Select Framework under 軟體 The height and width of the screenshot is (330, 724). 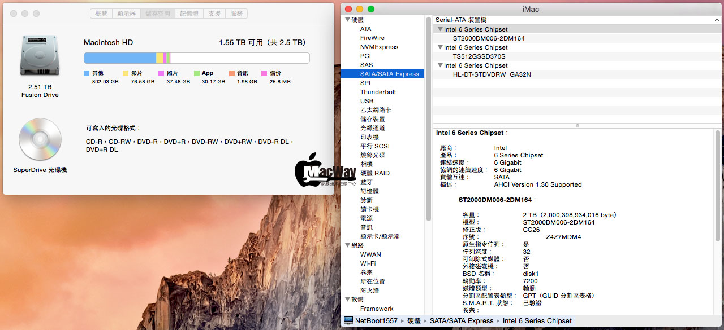tap(377, 309)
